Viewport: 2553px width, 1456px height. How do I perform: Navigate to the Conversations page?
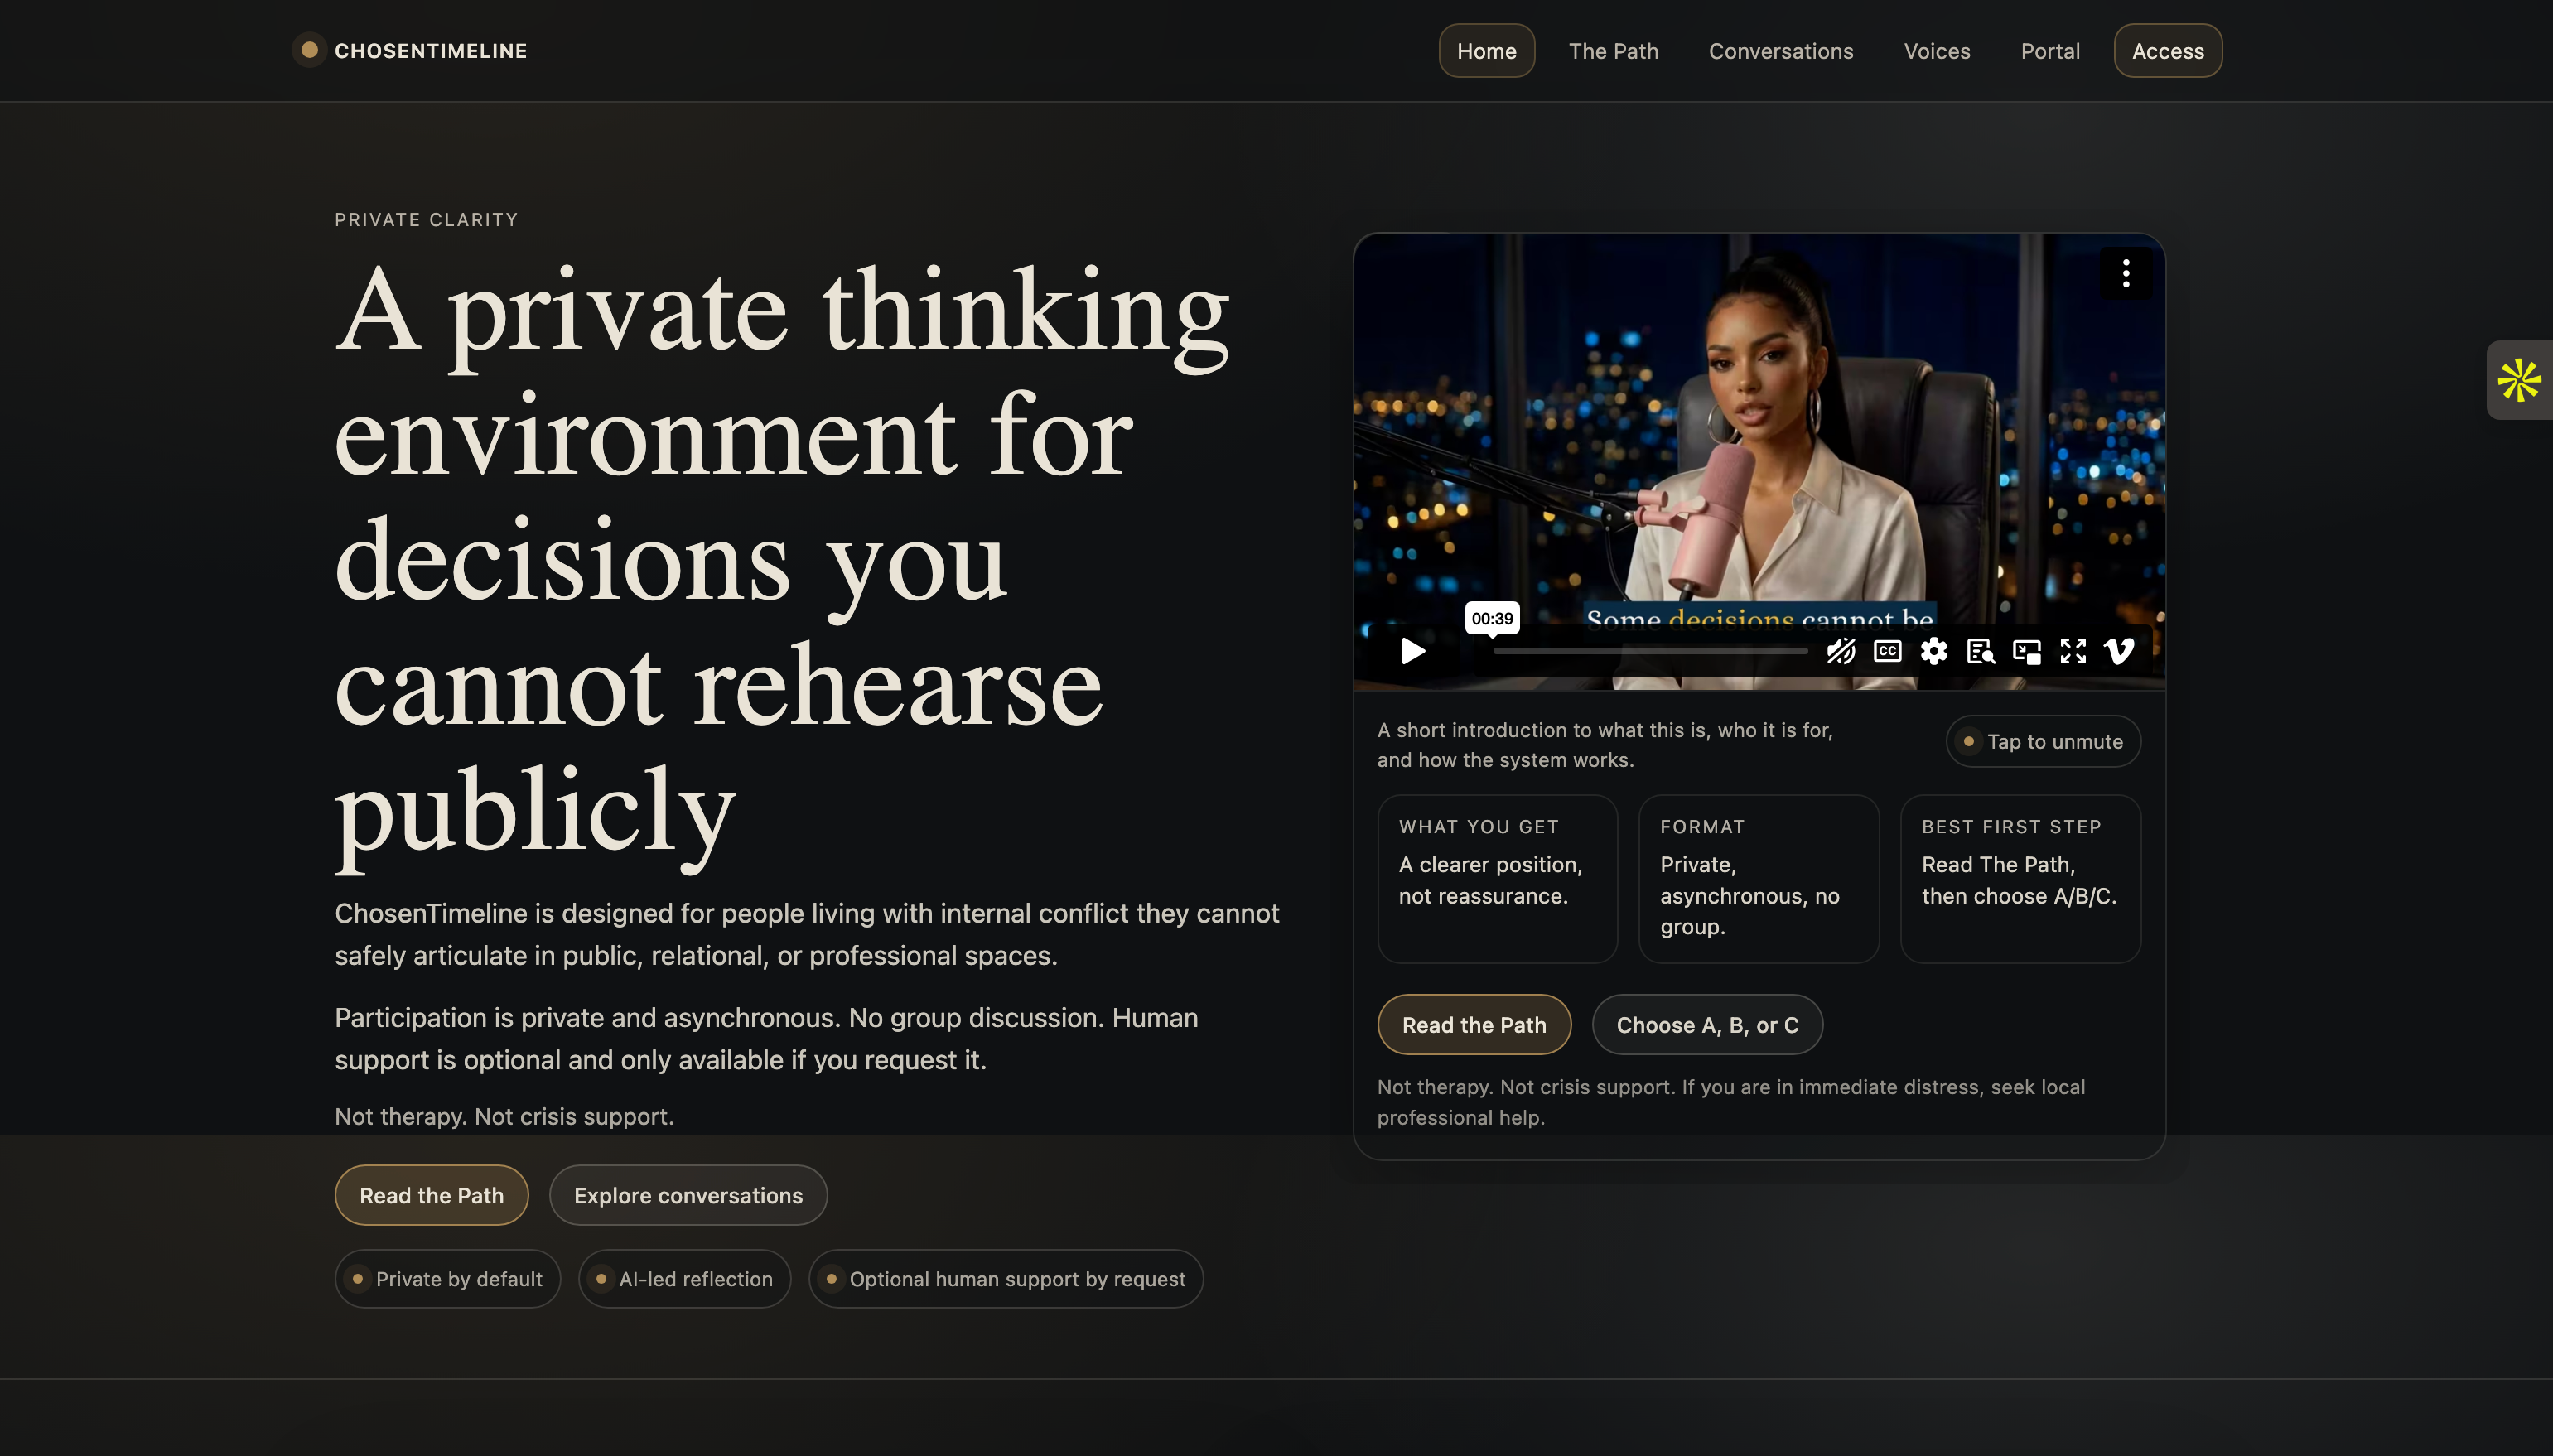[1780, 51]
